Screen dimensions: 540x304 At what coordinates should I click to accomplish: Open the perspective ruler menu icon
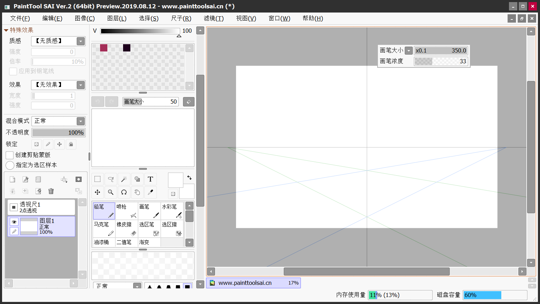64,179
